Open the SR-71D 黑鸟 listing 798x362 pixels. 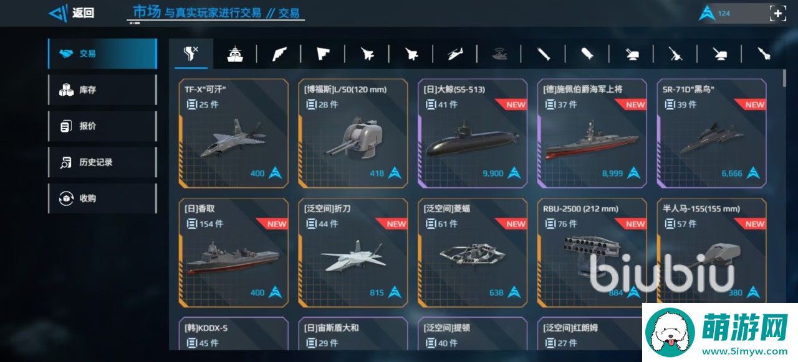711,133
